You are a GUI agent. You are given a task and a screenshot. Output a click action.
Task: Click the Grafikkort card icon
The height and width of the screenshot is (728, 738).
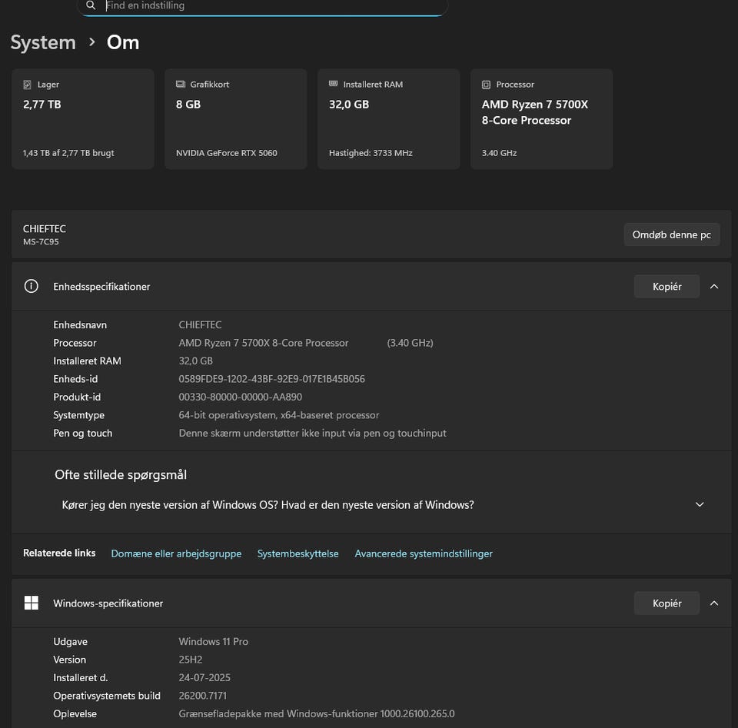[181, 85]
